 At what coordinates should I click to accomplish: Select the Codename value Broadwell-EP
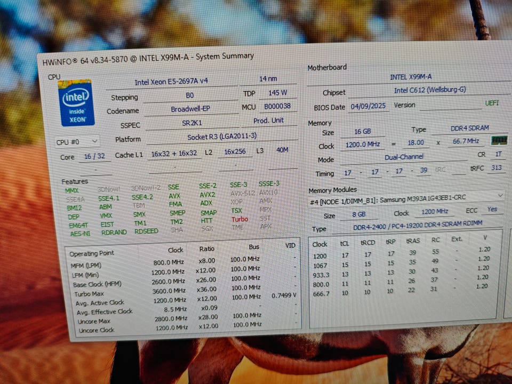pos(190,109)
